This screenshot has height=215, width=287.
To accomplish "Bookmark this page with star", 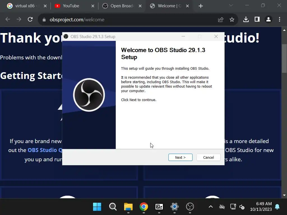I will [232, 20].
